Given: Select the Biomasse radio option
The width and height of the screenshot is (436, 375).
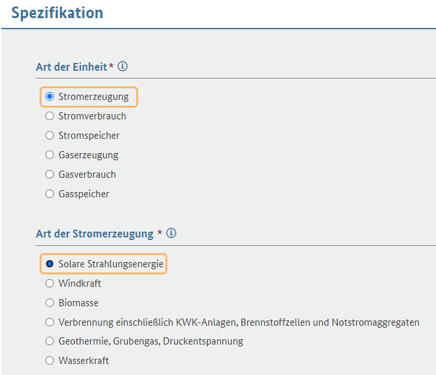Looking at the screenshot, I should coord(49,303).
